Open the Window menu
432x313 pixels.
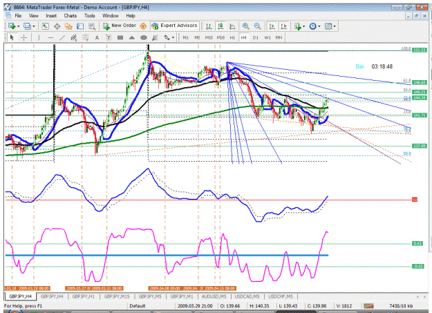[x=111, y=16]
